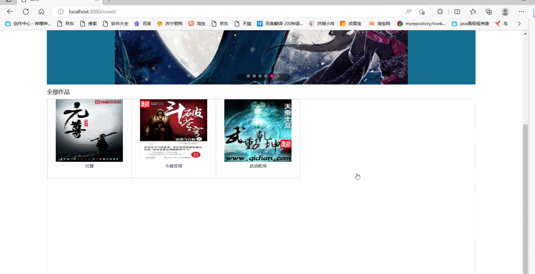This screenshot has width=535, height=274.
Task: Open the 百度翻译-200种语... bookmark
Action: point(280,24)
